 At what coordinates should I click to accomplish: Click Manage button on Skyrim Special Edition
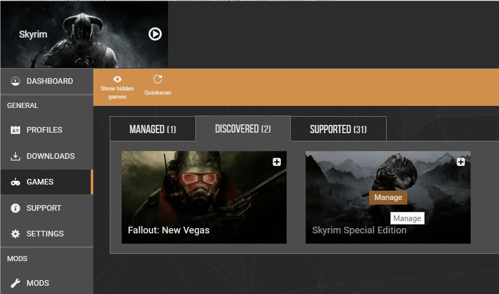point(388,197)
